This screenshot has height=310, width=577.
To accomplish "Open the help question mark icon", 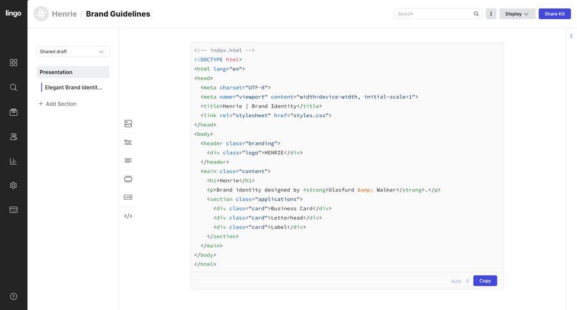I will (x=13, y=297).
